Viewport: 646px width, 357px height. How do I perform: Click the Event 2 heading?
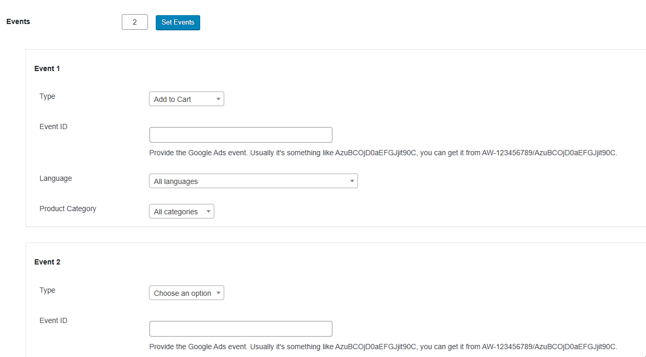(x=47, y=262)
